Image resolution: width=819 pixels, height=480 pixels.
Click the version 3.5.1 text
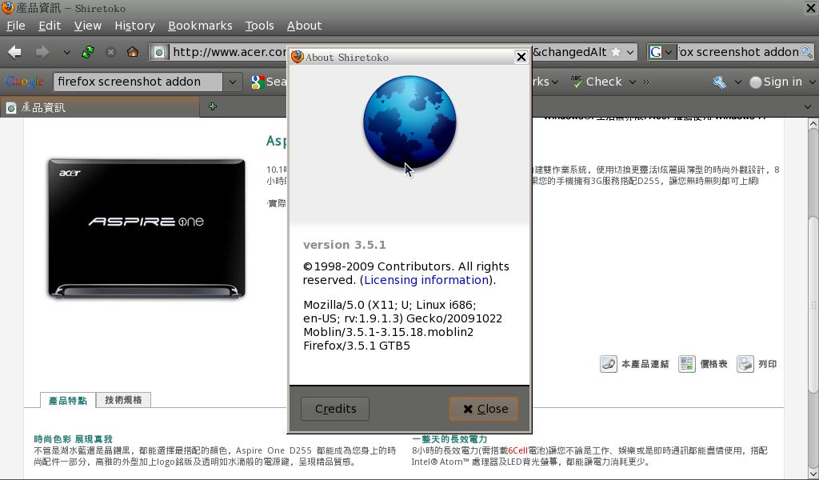tap(344, 245)
